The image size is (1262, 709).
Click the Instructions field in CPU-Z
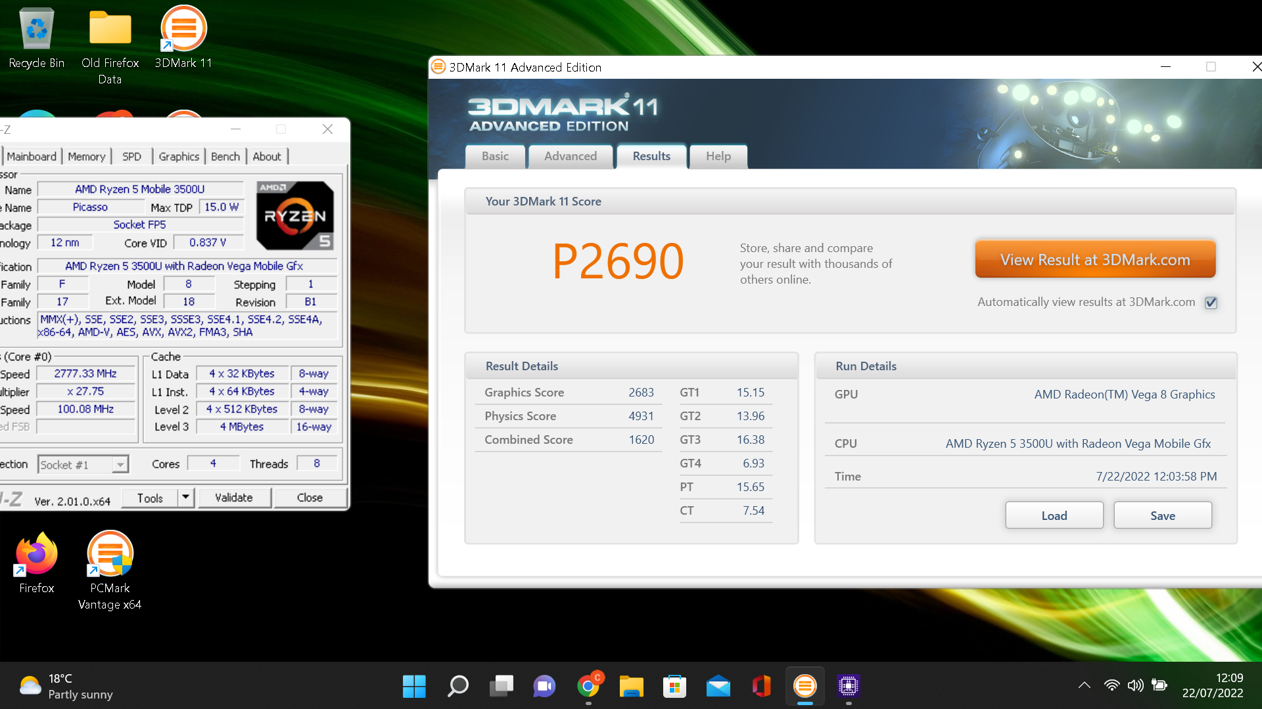coord(188,326)
